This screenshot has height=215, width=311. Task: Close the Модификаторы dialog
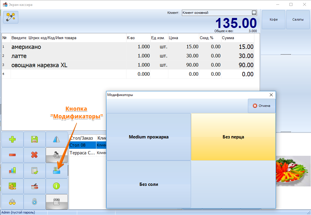click(271, 95)
